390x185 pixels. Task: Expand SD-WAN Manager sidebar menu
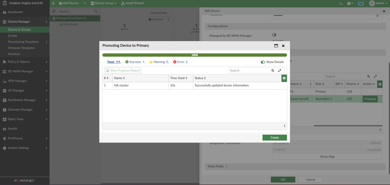pos(25,71)
